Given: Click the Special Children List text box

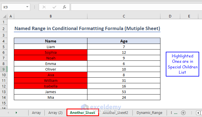Looking at the screenshot, I should click(182, 64).
